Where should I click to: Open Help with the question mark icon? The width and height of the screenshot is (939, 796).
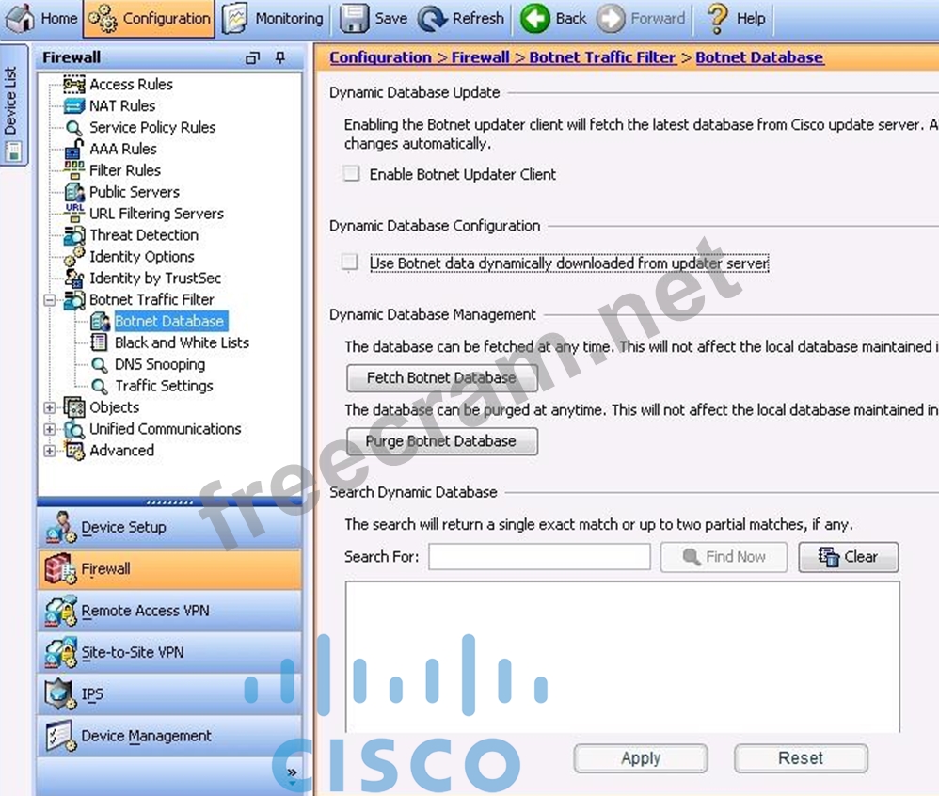click(x=717, y=18)
